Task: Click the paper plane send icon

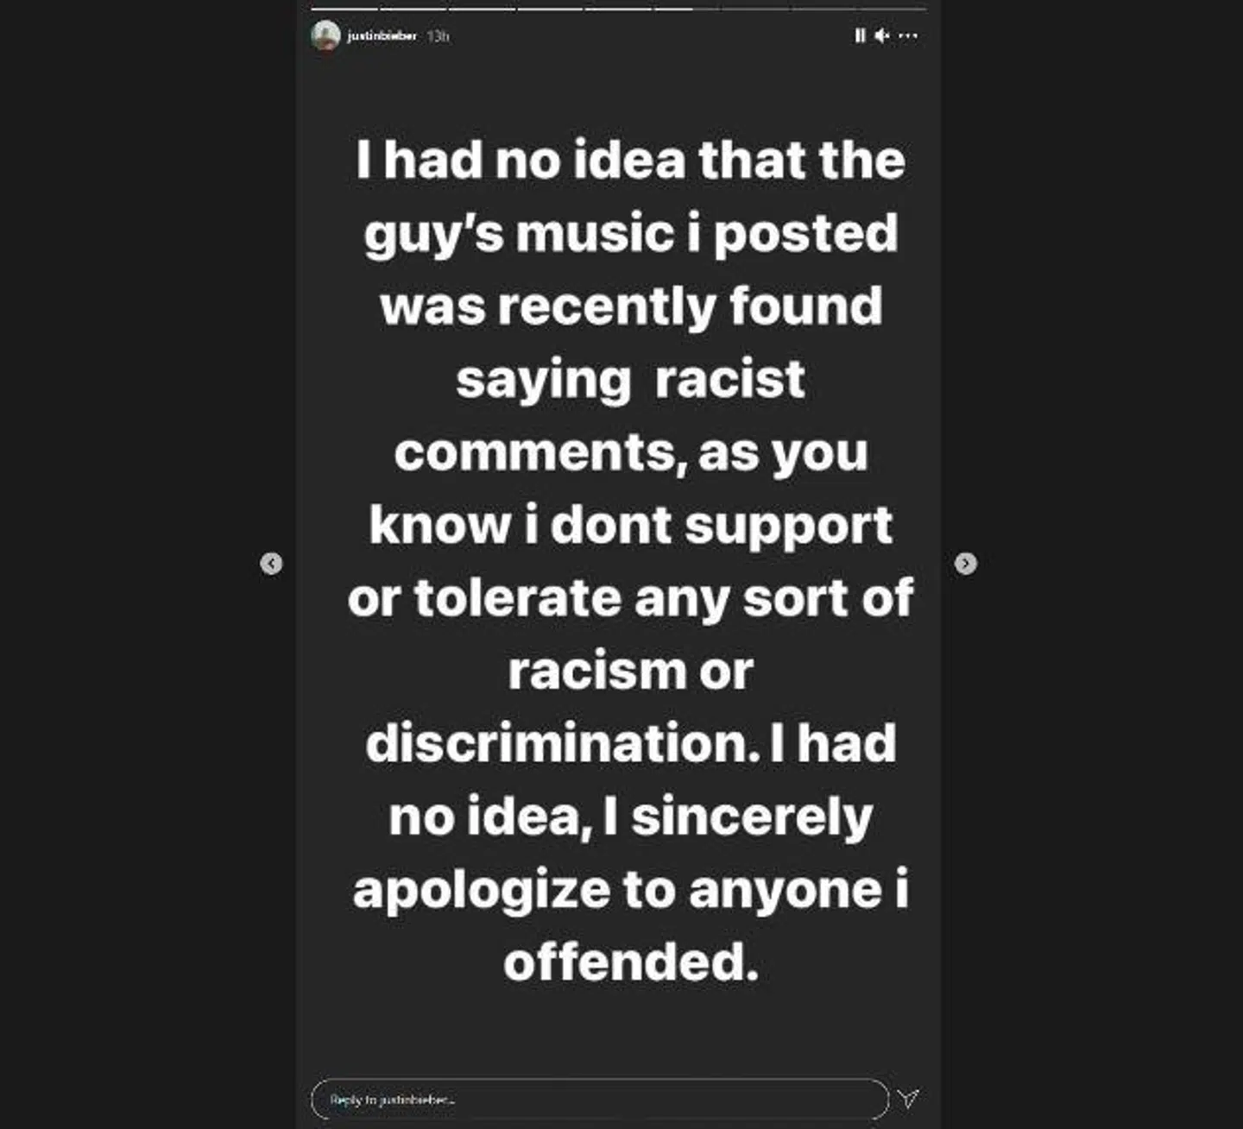Action: tap(908, 1098)
